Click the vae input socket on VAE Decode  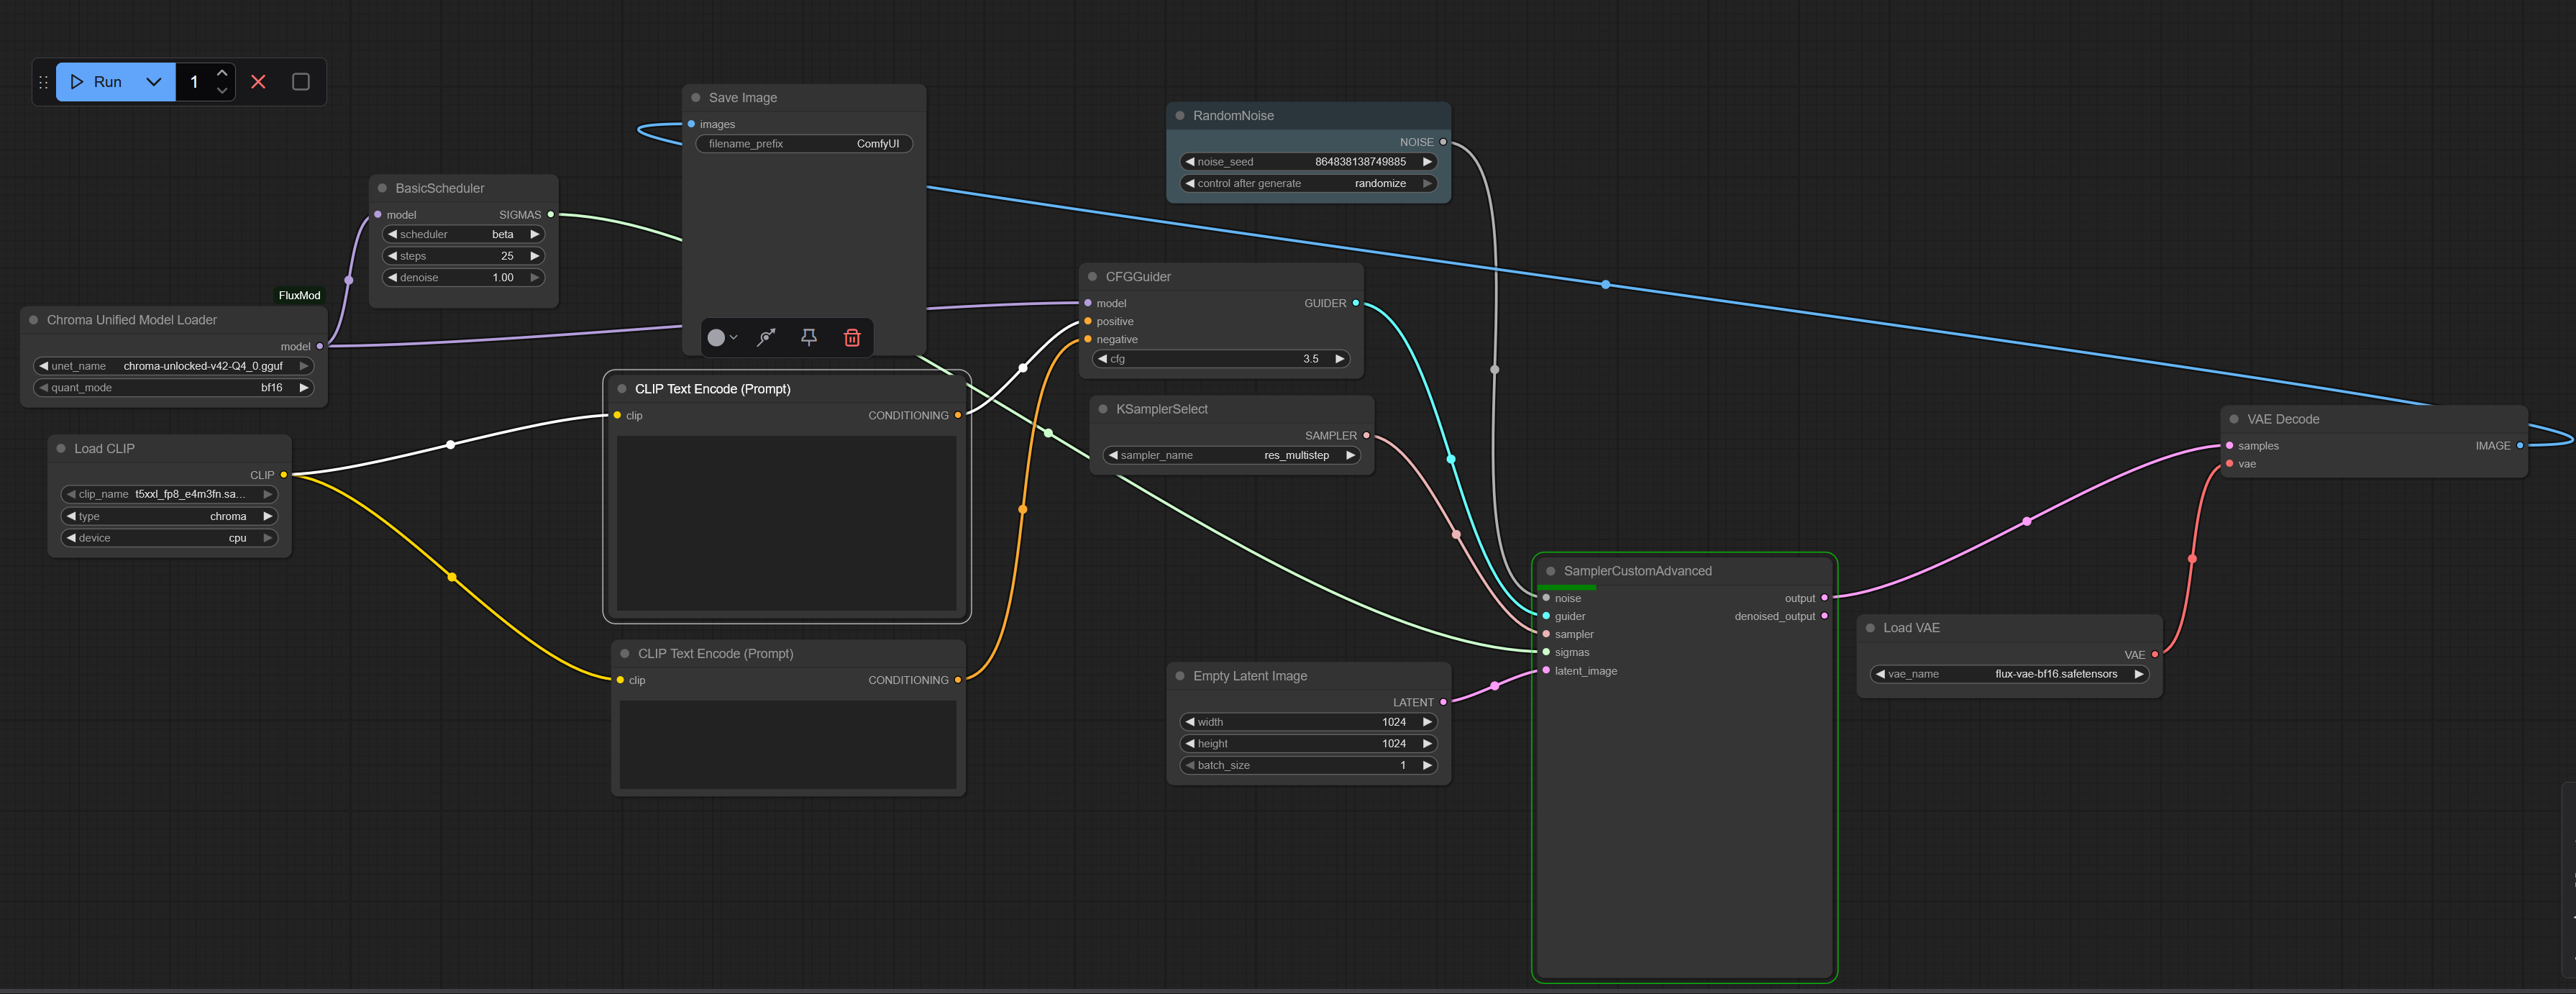click(x=2230, y=464)
